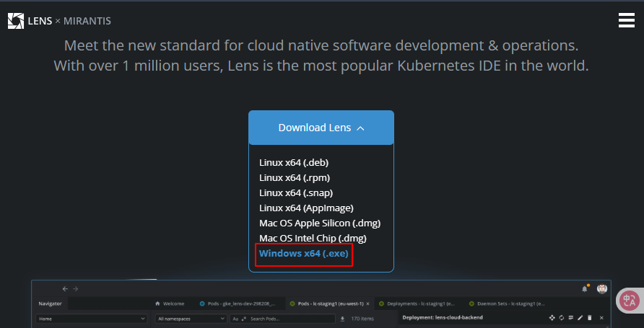Image resolution: width=644 pixels, height=328 pixels.
Task: Open the All namespaces dropdown
Action: [x=191, y=319]
